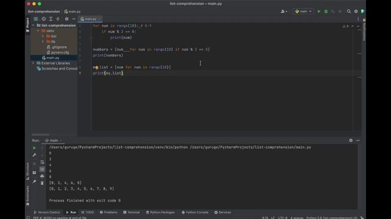This screenshot has width=391, height=219.
Task: Open editor tabs more-options menu
Action: pos(358,19)
